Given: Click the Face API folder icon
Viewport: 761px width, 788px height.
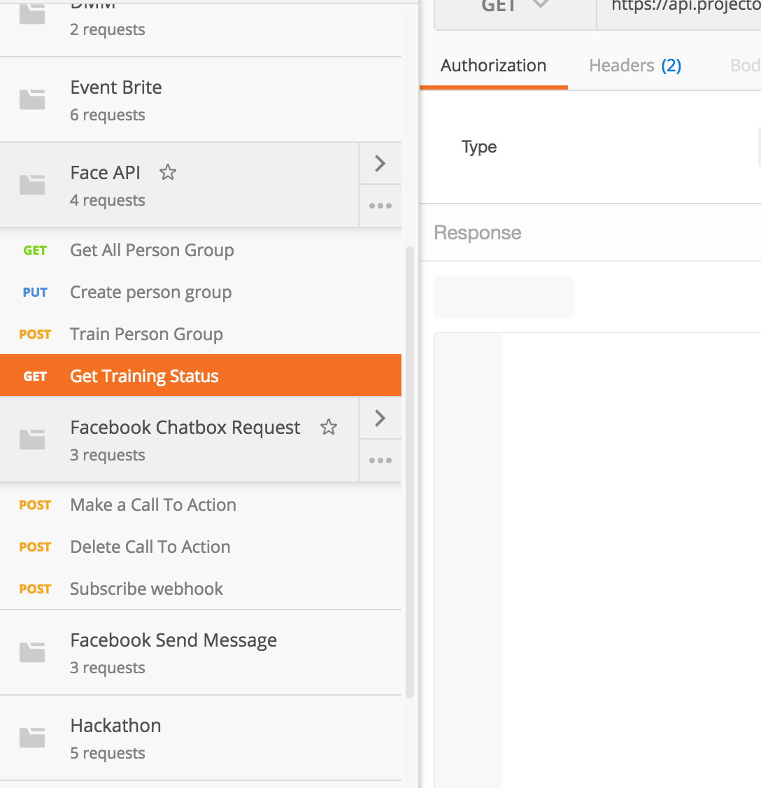Looking at the screenshot, I should coord(32,185).
